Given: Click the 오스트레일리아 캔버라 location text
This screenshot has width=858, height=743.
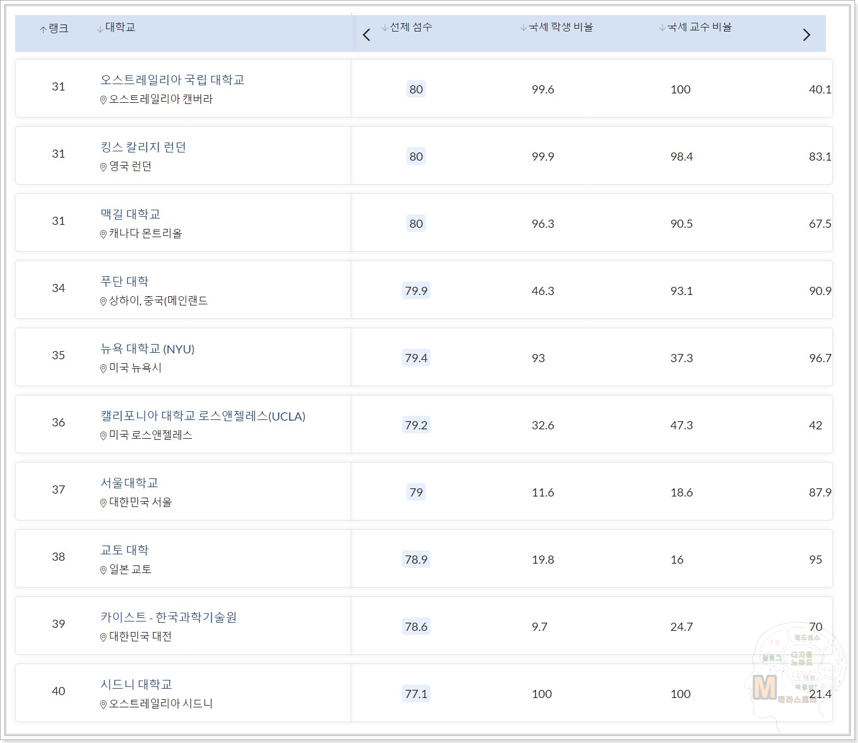Looking at the screenshot, I should [161, 99].
